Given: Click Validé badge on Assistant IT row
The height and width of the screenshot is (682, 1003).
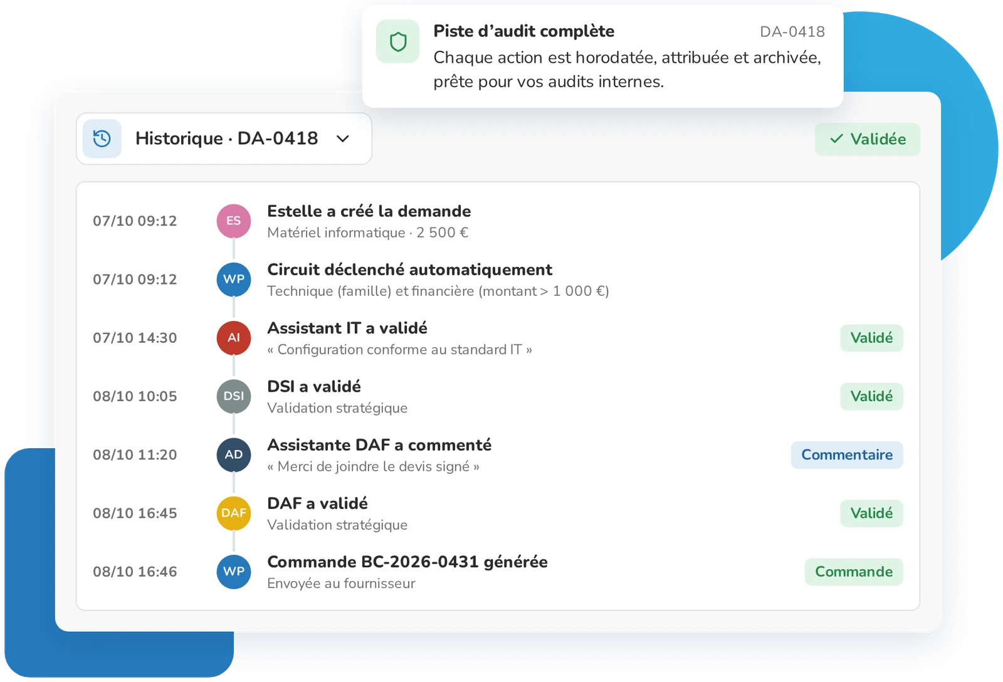Looking at the screenshot, I should coord(871,338).
